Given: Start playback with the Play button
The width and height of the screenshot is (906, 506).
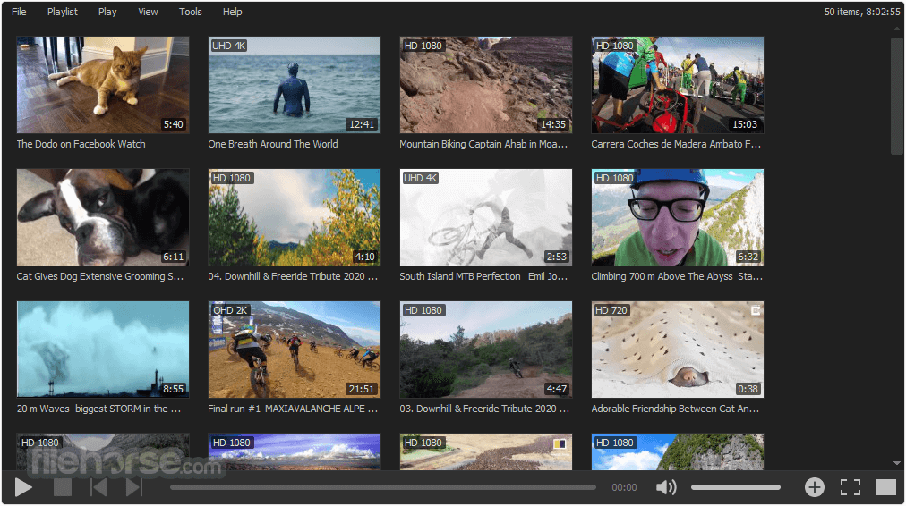Looking at the screenshot, I should click(x=23, y=487).
